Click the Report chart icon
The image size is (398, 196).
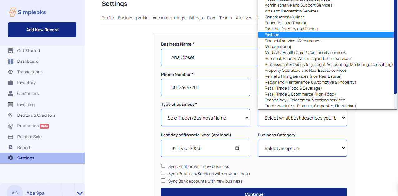tap(11, 148)
